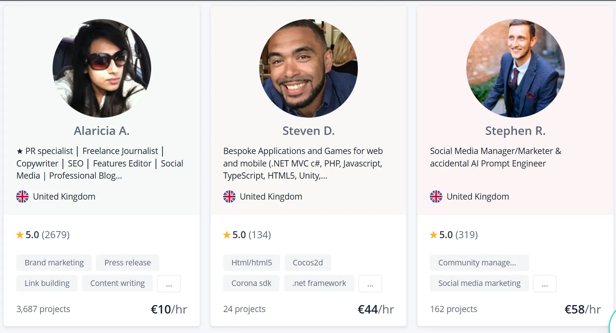Click the Cocos2d skill tag
The image size is (616, 333).
point(308,263)
